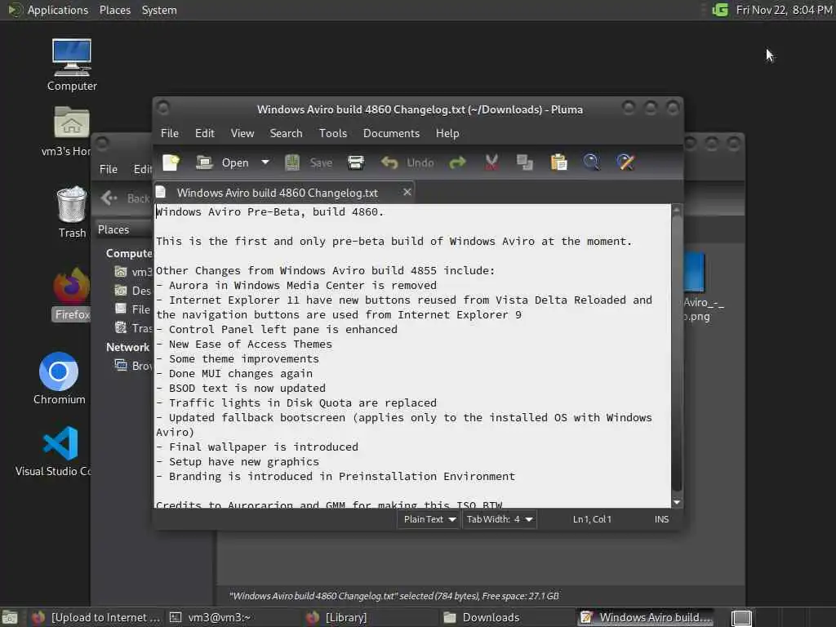836x627 pixels.
Task: Click the date and time clock
Action: coord(784,10)
